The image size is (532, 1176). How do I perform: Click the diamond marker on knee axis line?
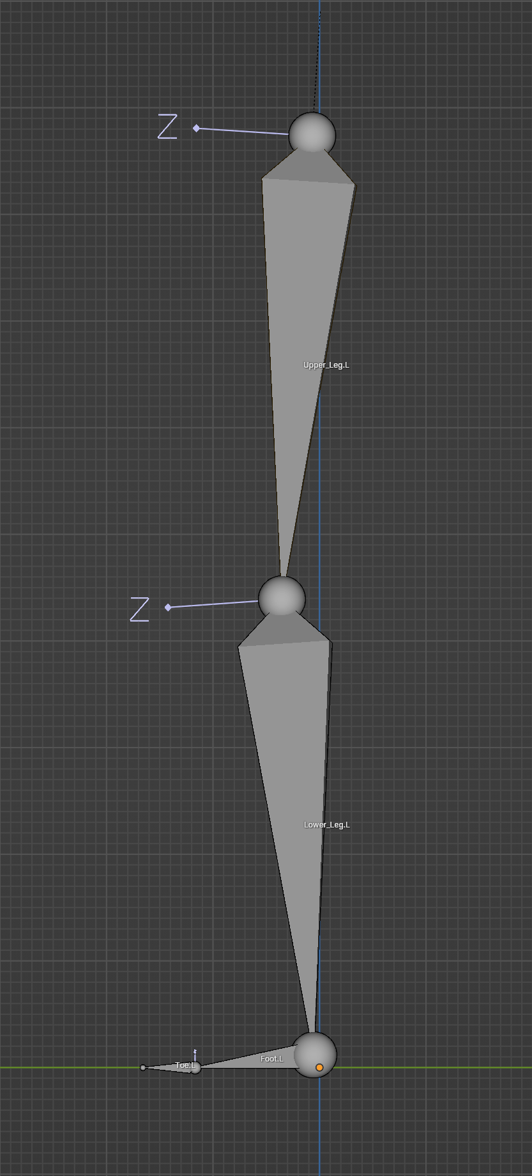coord(168,607)
